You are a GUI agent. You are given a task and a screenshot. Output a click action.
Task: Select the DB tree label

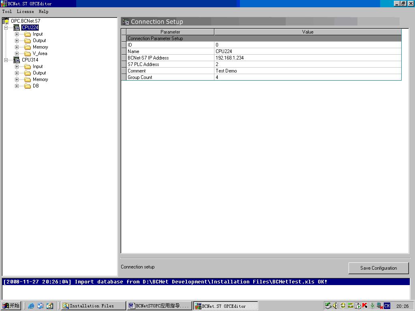tap(36, 86)
